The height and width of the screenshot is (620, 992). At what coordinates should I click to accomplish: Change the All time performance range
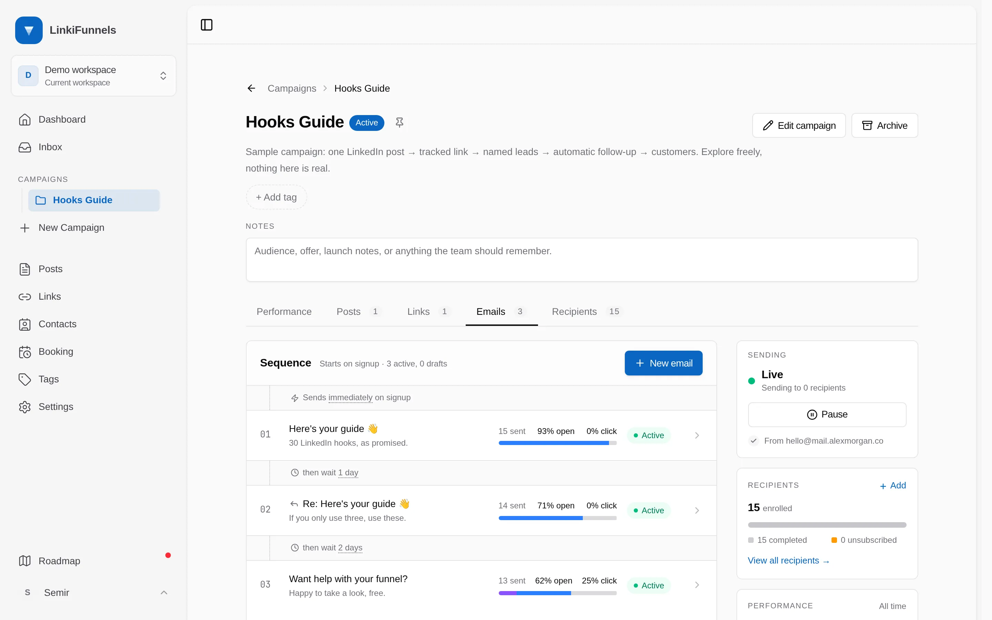point(892,606)
